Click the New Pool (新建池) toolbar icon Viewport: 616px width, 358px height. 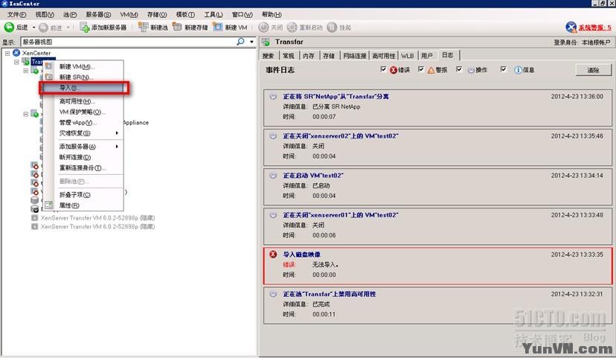[x=143, y=27]
